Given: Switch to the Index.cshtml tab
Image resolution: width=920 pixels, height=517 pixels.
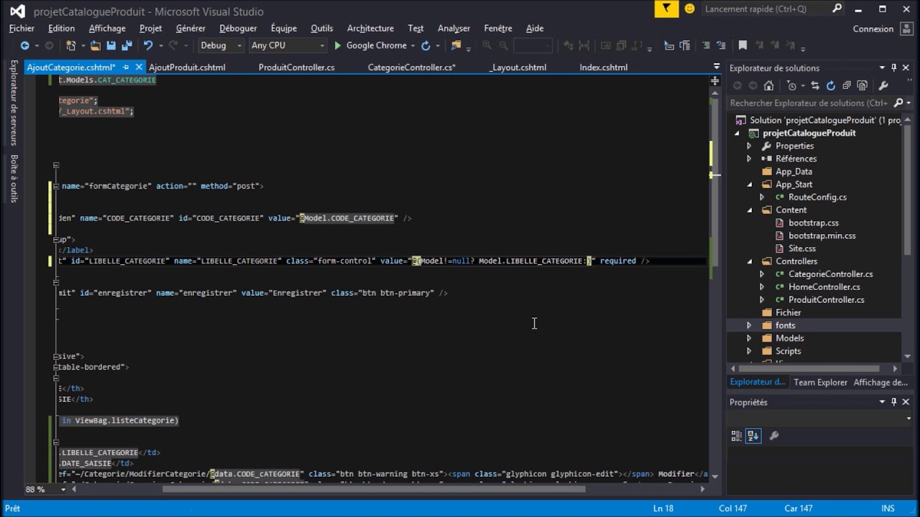Looking at the screenshot, I should (603, 67).
